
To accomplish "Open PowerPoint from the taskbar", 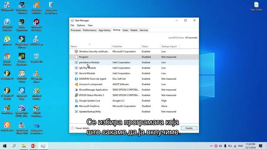I will 33,146.
